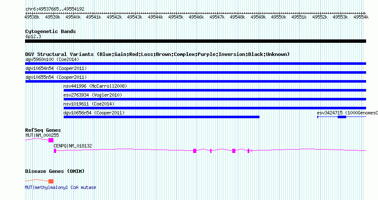Click the MUT|NM_000255 gene label
The width and height of the screenshot is (378, 200).
coord(42,135)
